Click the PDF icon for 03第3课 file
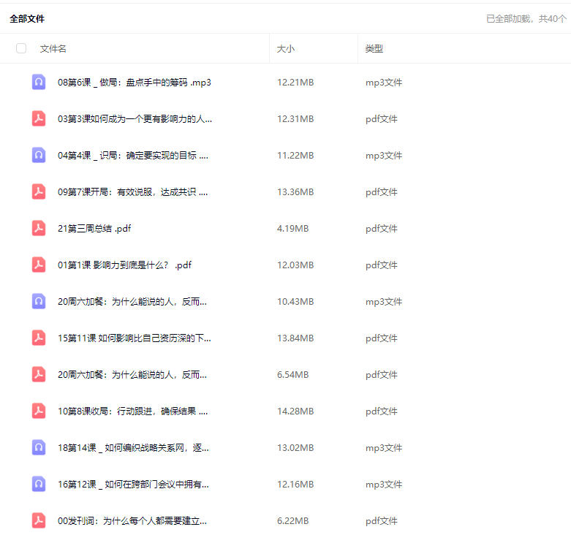This screenshot has height=535, width=571. [x=39, y=118]
